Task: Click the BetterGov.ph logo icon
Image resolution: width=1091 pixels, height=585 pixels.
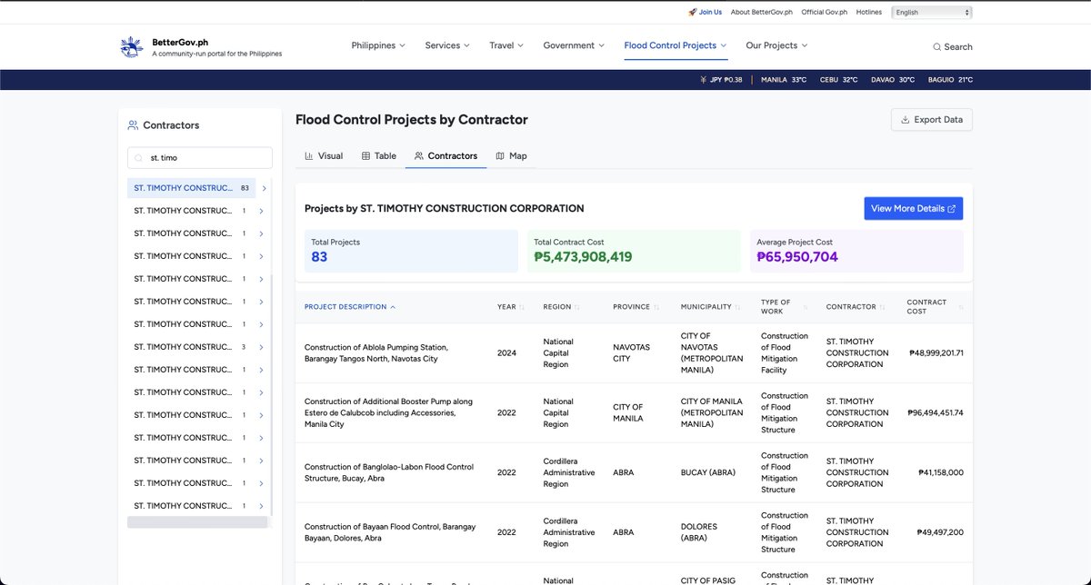Action: tap(132, 47)
